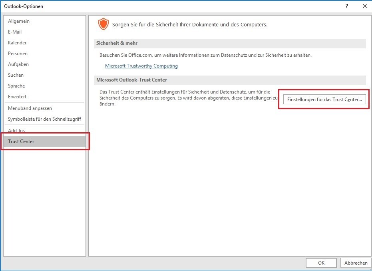Click the Microsoft Outlook-Trust Center header
This screenshot has height=271, width=372.
[x=230, y=80]
